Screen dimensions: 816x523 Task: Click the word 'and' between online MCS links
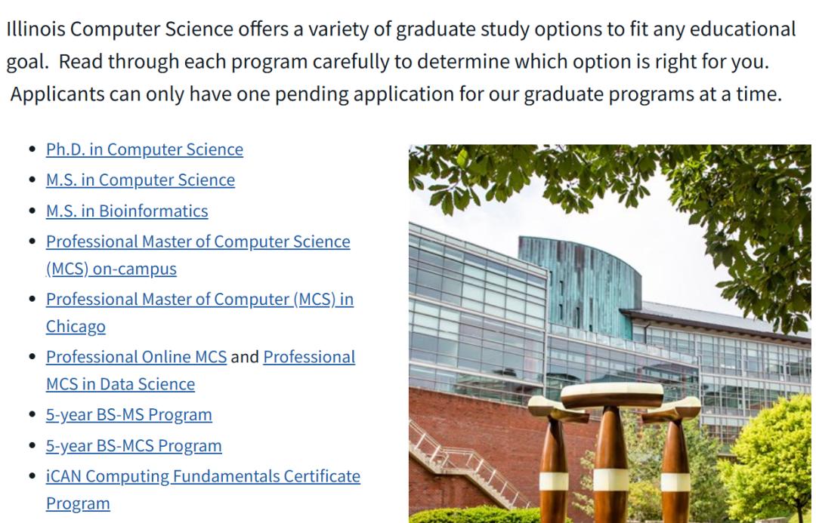tap(245, 357)
